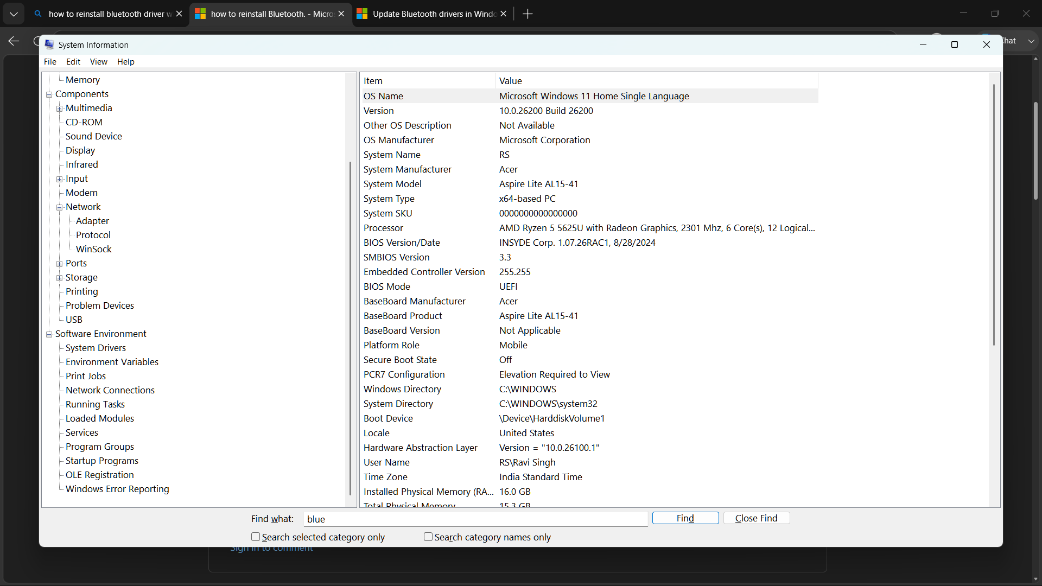
Task: Close the 'how to reinstall Bluetooth' tab
Action: [x=341, y=14]
